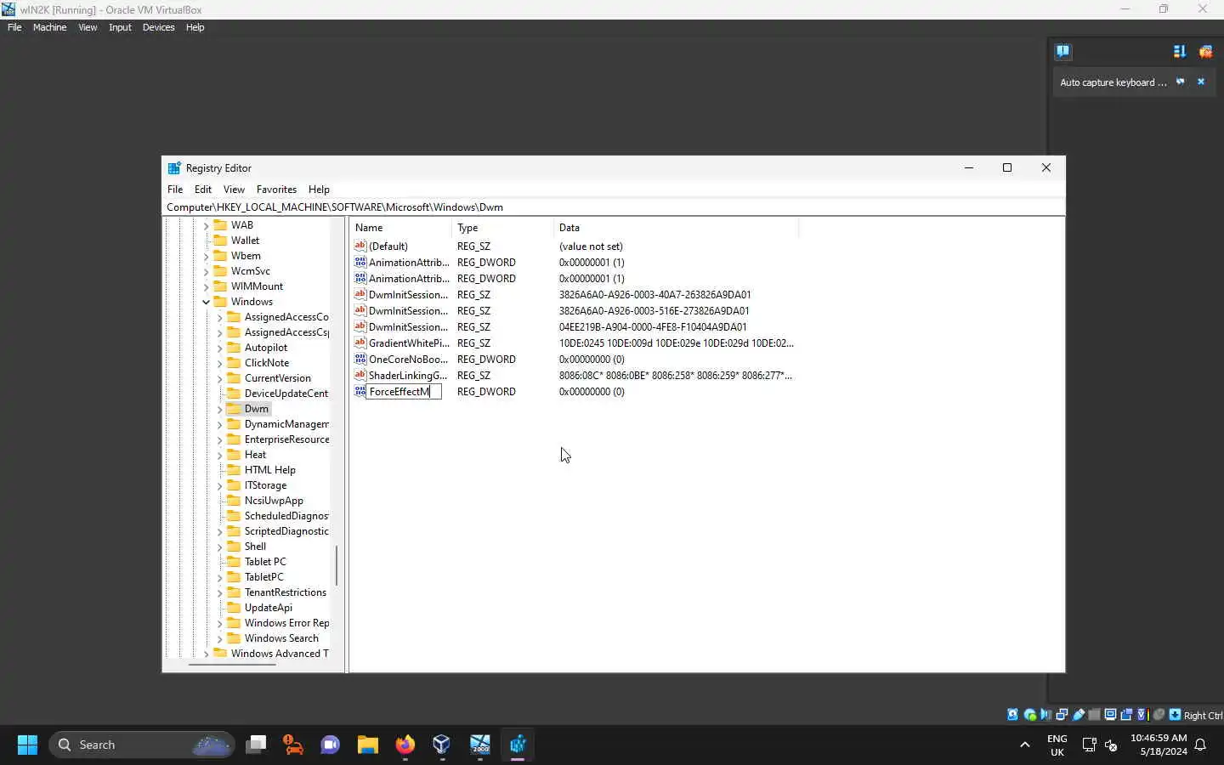Click the Wallet folder icon
Viewport: 1224px width, 765px height.
pos(220,241)
